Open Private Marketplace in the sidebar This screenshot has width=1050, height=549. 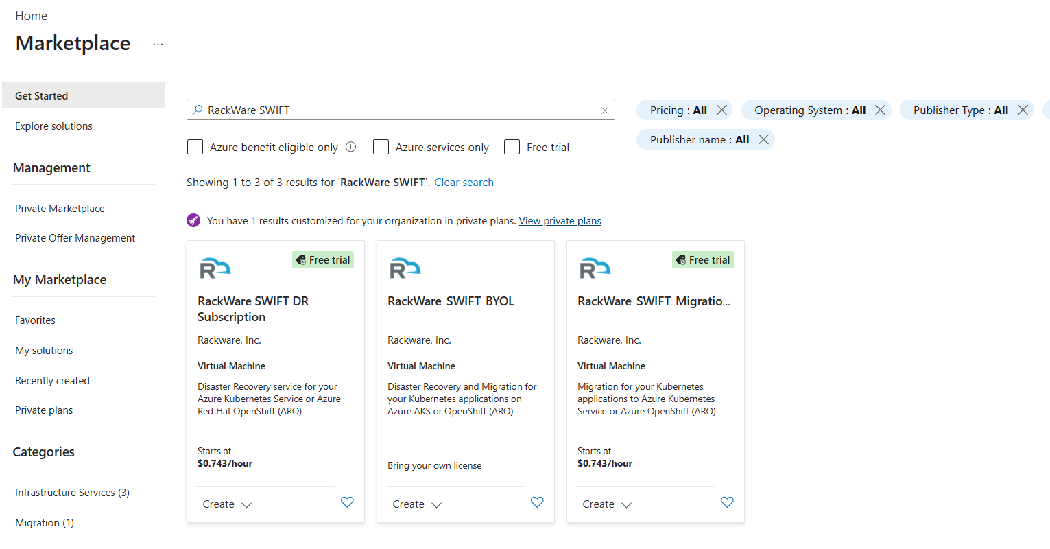click(x=60, y=209)
